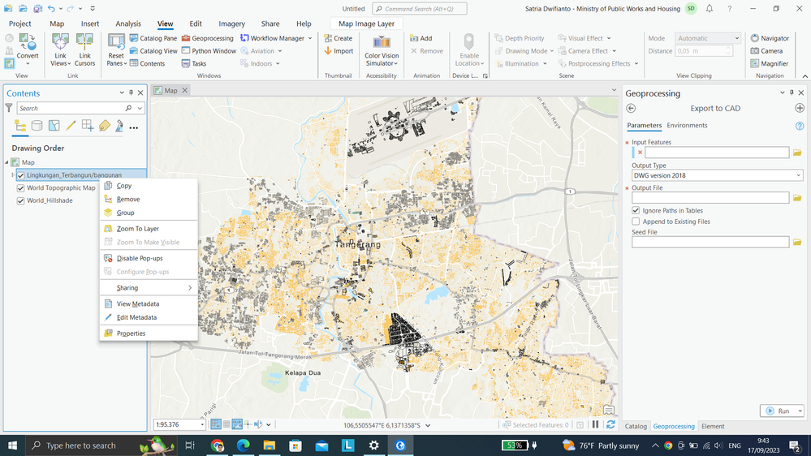Open the map scale dropdown
Screen dimensions: 811x456
(x=201, y=425)
